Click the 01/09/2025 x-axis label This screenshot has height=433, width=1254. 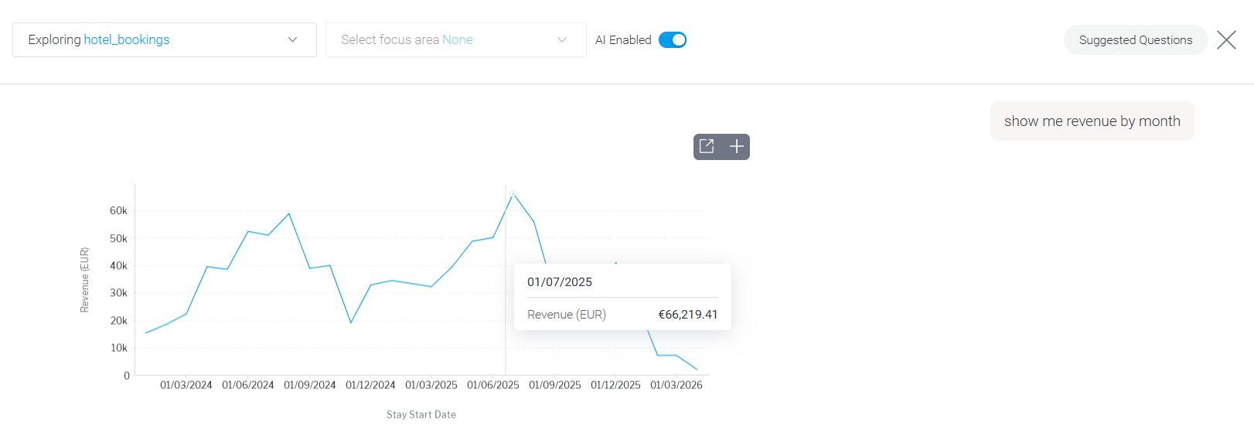pos(555,385)
